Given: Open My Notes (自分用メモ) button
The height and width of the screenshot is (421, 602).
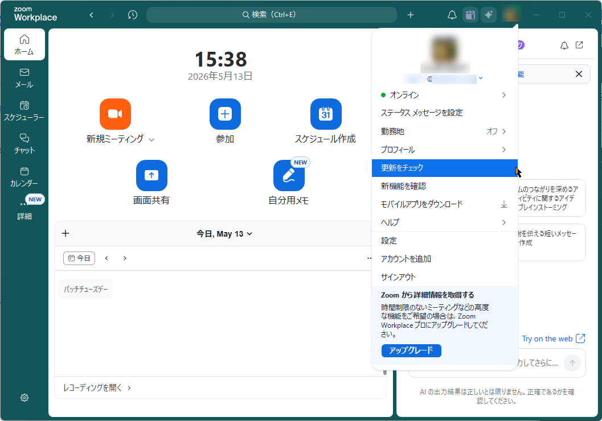Looking at the screenshot, I should (x=289, y=175).
